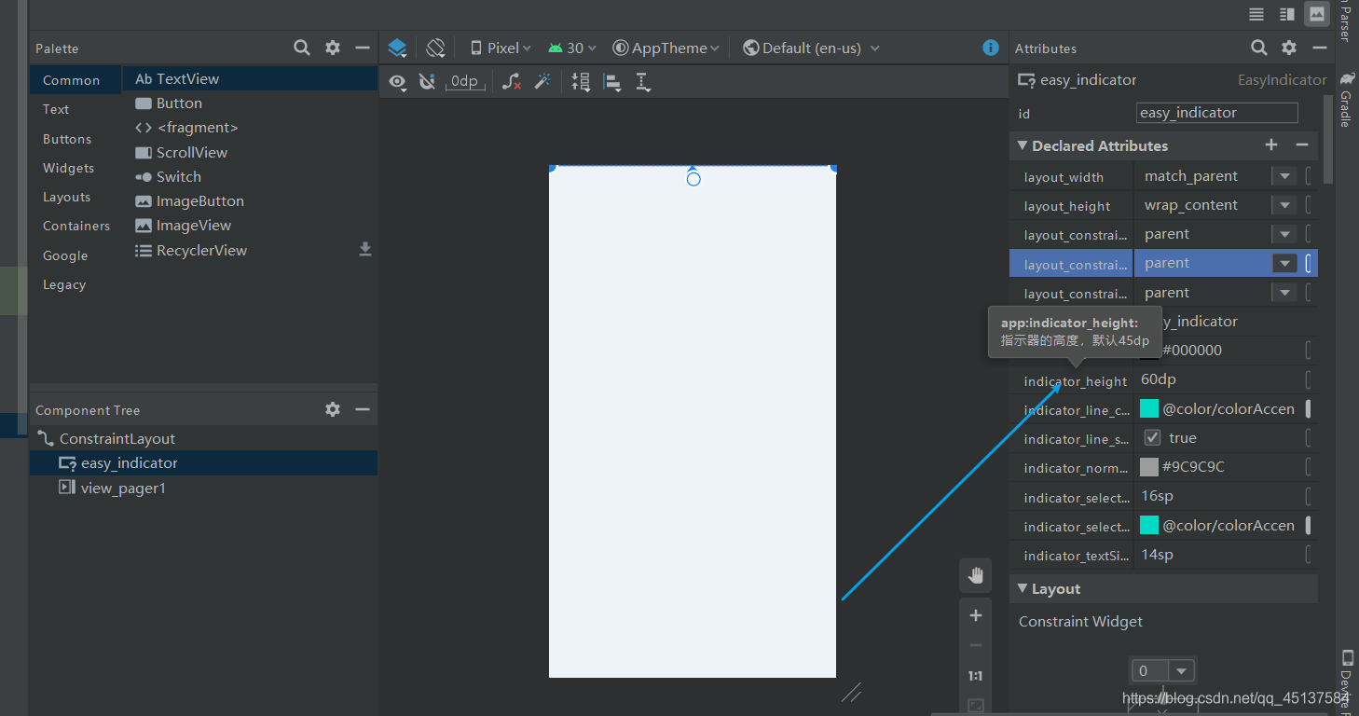The height and width of the screenshot is (716, 1359).
Task: Open Gradle side tool window
Action: (1346, 99)
